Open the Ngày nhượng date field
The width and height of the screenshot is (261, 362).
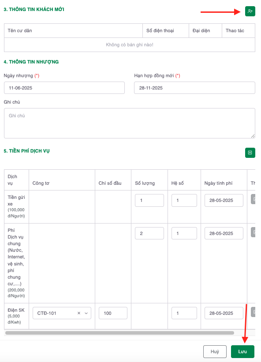click(64, 88)
